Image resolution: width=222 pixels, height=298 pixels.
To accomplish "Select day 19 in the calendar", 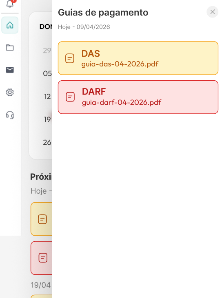I will pos(48,119).
